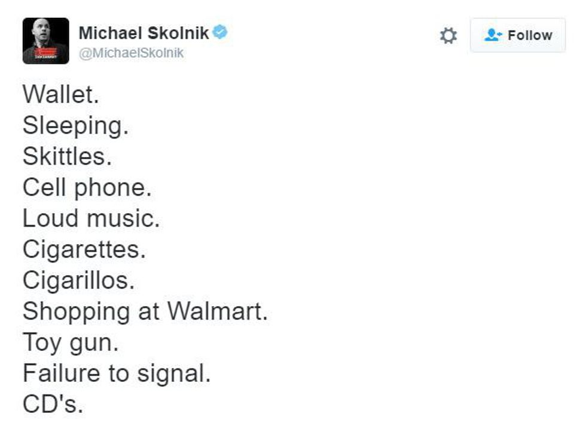Open Michael Skolnik's profile picture
The height and width of the screenshot is (429, 586).
point(45,41)
